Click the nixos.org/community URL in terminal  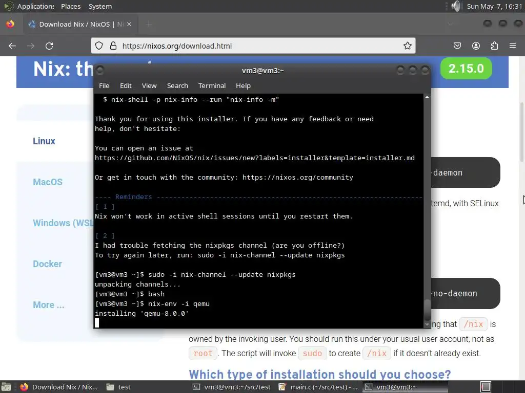[x=297, y=177]
